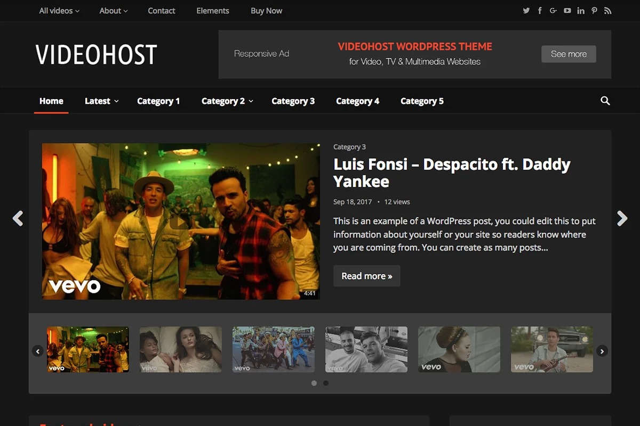Open the RSS feed icon
Screen dimensions: 640x426
pyautogui.click(x=607, y=11)
